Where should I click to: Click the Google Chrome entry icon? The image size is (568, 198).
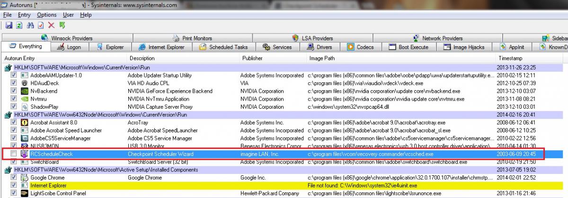click(25, 178)
